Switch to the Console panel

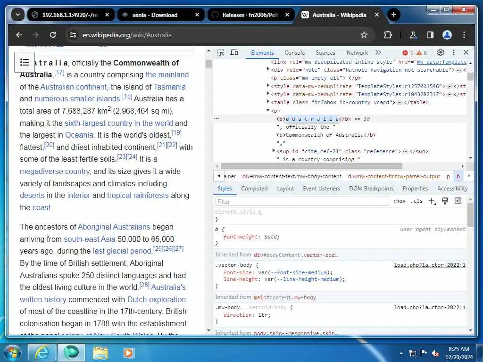coord(294,53)
